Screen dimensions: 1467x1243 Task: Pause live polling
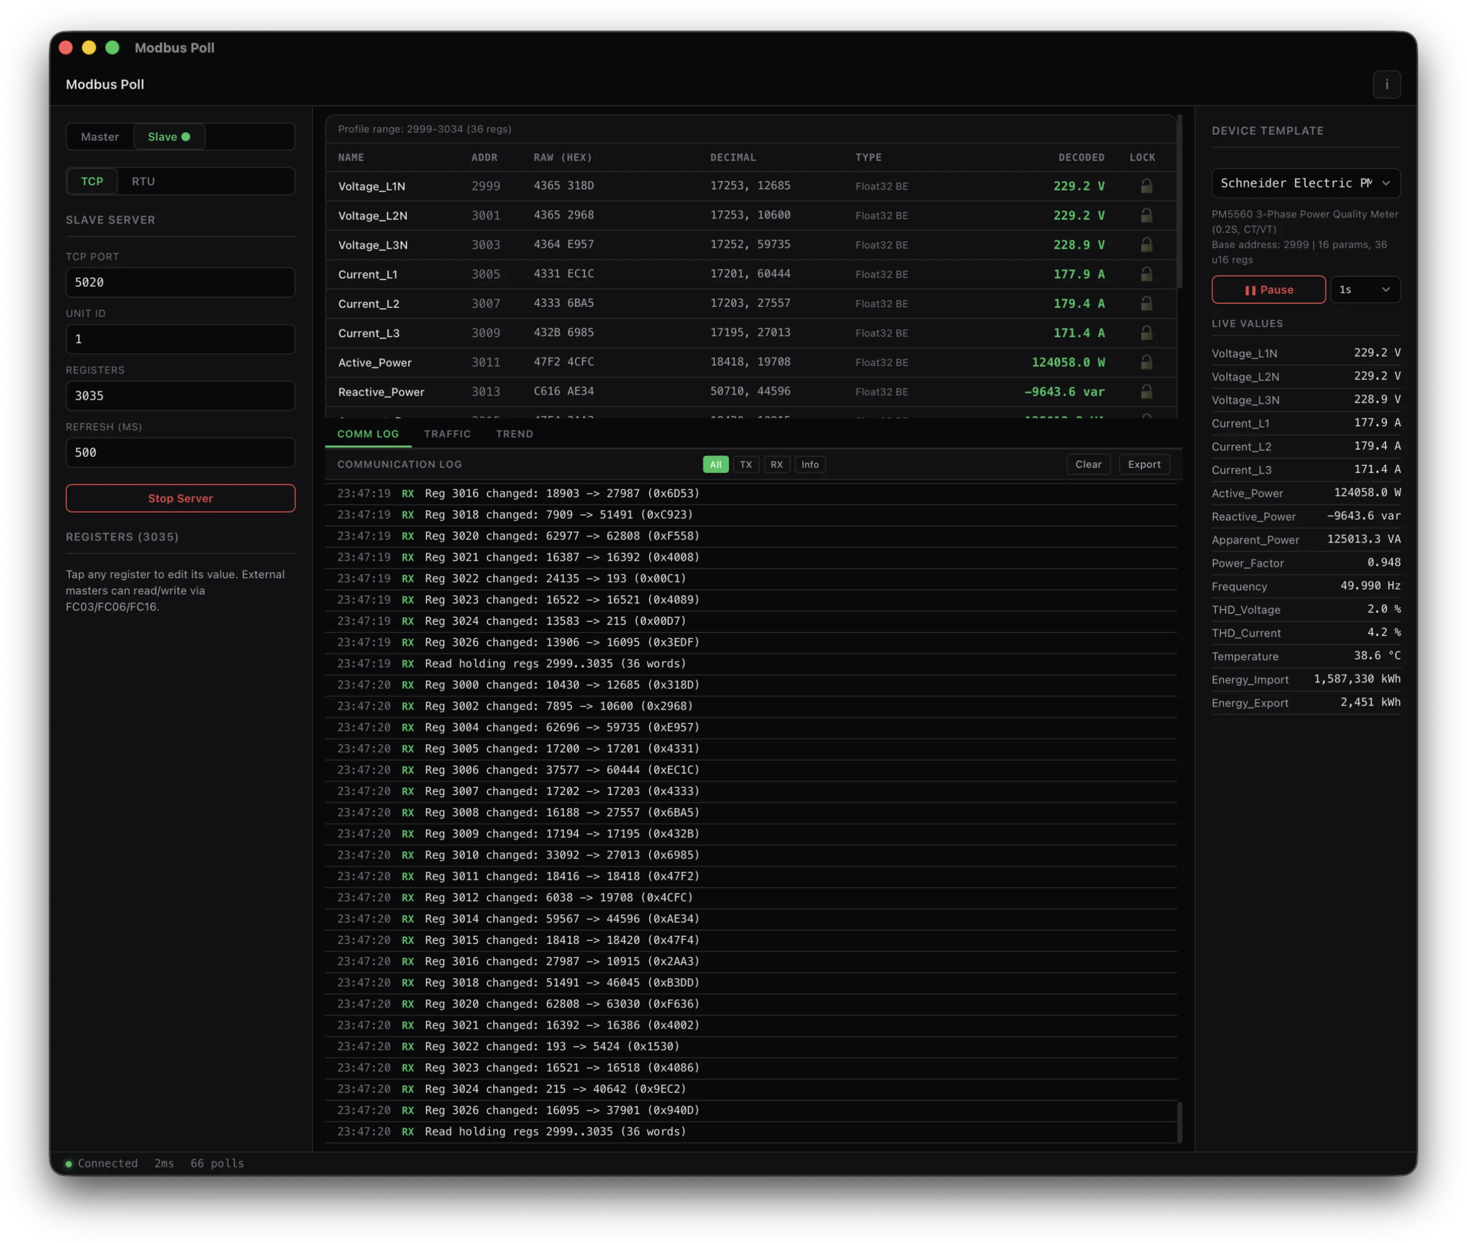pyautogui.click(x=1268, y=290)
